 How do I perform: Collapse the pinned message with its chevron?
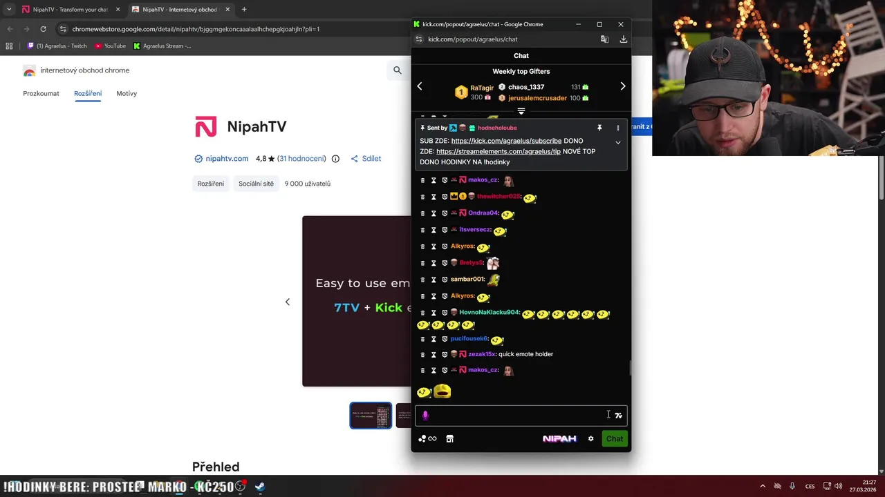[618, 142]
